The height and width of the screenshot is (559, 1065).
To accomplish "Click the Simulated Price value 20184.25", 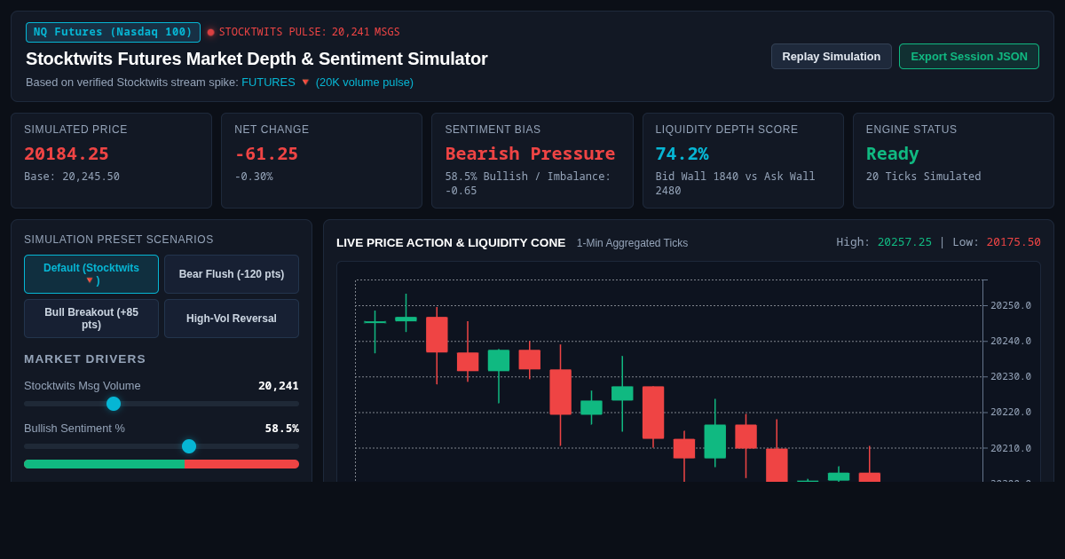I will point(67,154).
